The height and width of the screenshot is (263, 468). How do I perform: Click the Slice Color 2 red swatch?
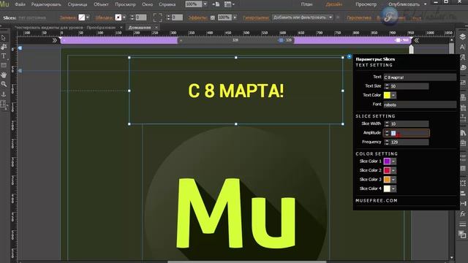pyautogui.click(x=387, y=170)
